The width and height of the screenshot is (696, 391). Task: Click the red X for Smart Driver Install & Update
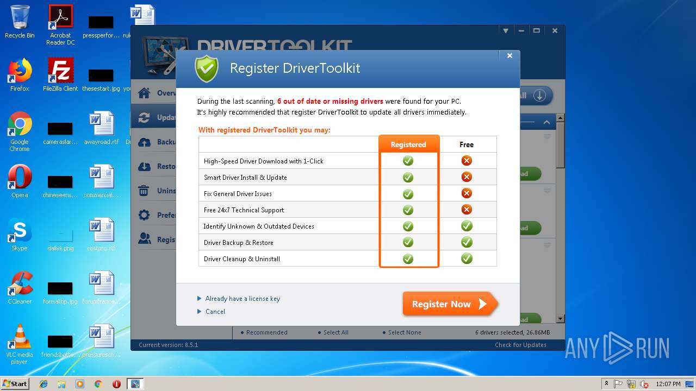point(467,177)
